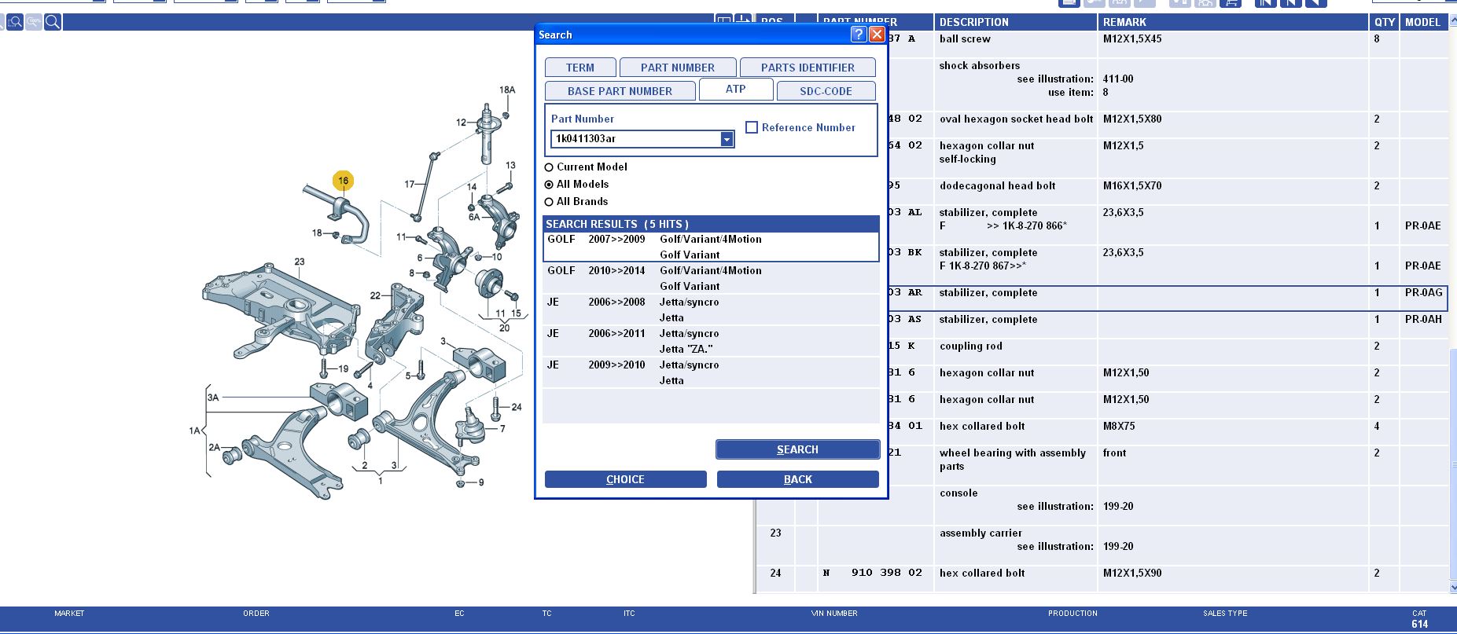The image size is (1457, 634).
Task: Click the QTY column header
Action: [1385, 22]
